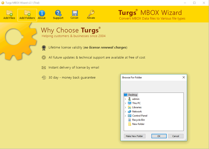Click the envelope icon beside Instant delivery
This screenshot has width=209, height=149.
44,68
